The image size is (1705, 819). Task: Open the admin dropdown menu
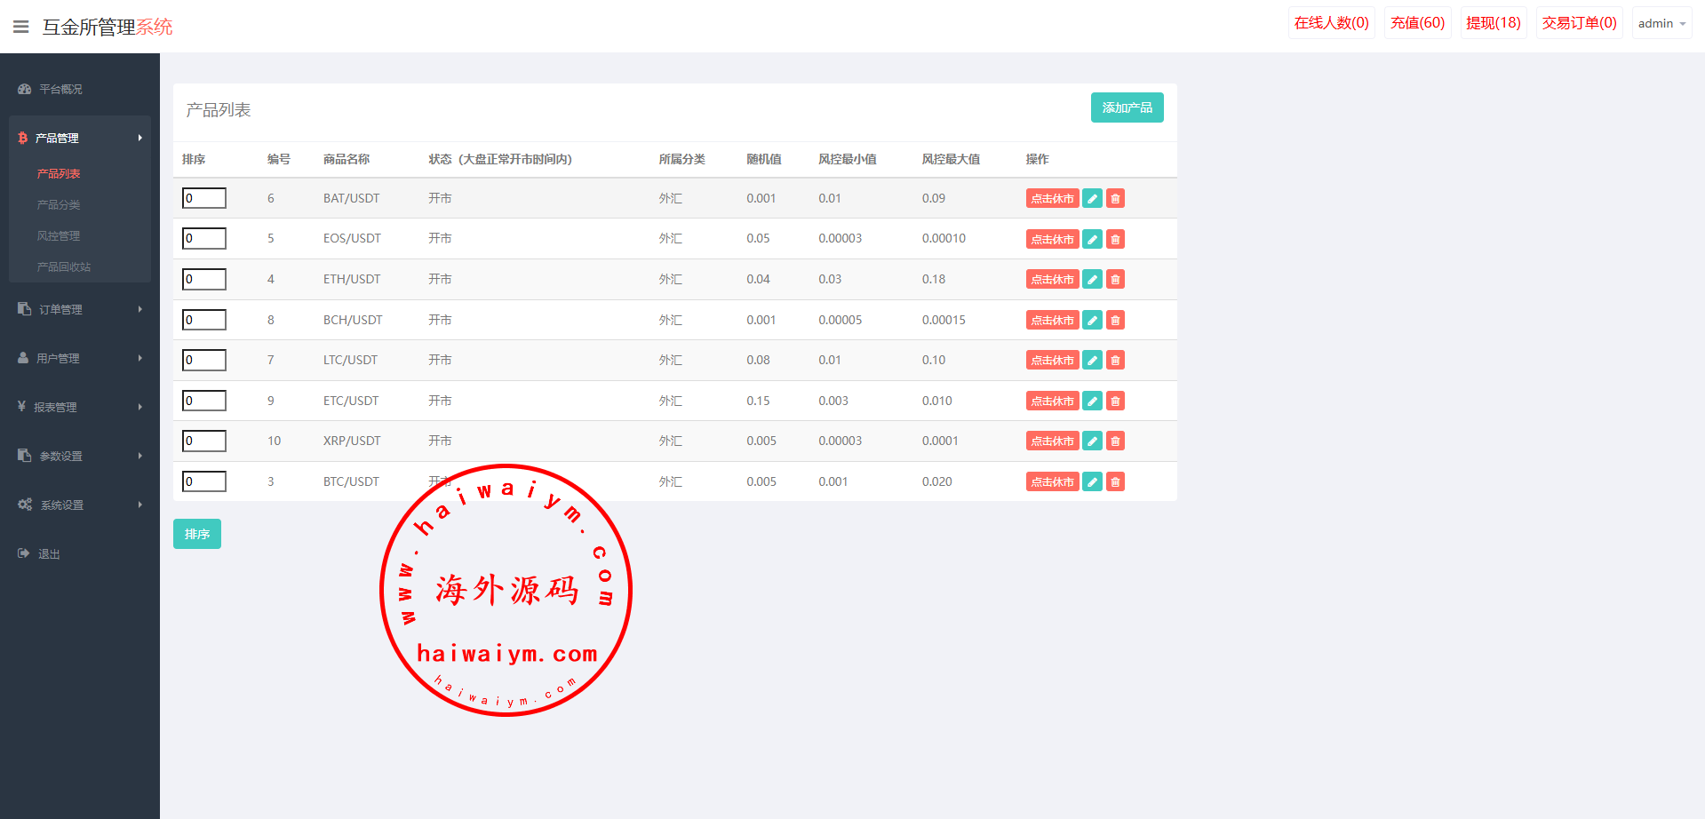tap(1661, 24)
